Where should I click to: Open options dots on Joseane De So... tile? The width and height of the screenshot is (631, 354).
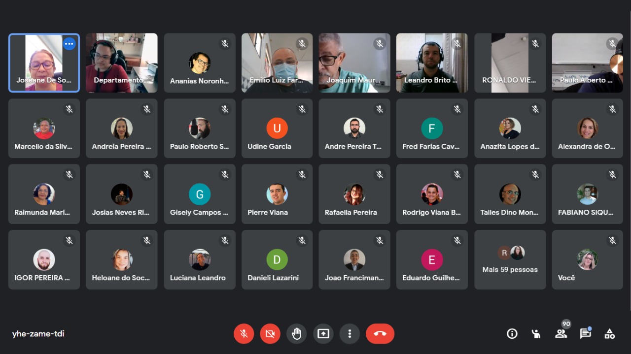[69, 44]
